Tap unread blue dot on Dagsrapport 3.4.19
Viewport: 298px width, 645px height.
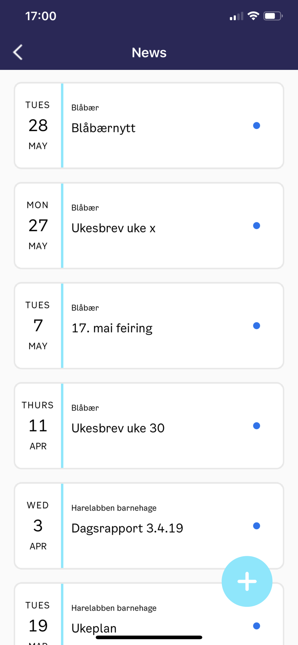257,526
